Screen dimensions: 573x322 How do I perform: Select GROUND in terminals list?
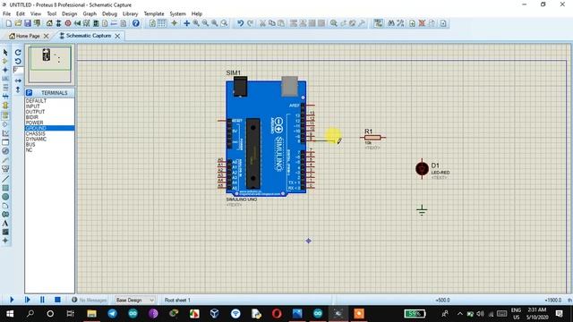(50, 128)
